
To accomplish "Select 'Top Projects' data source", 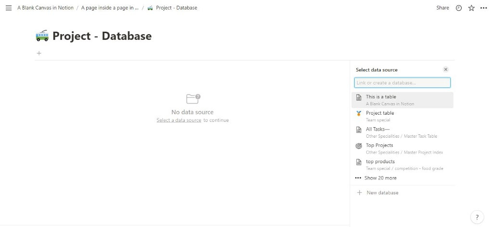I will point(402,149).
